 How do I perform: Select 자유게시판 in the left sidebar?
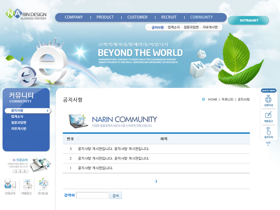click(x=19, y=129)
